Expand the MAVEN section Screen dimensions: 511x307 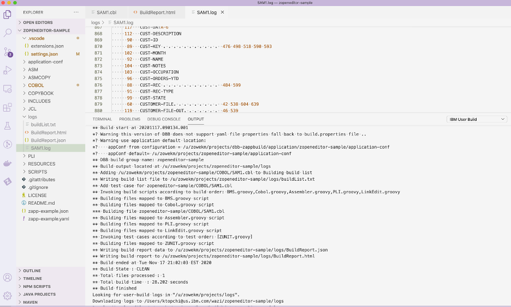[x=51, y=302]
